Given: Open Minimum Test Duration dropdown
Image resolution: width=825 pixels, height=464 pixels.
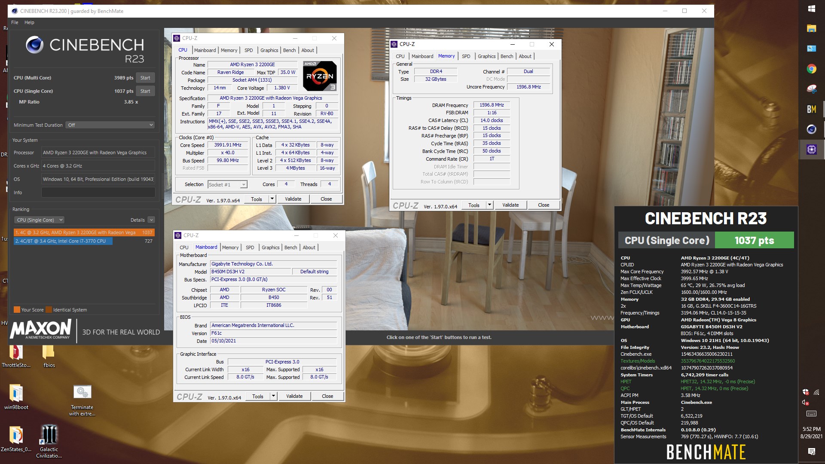Looking at the screenshot, I should point(110,125).
